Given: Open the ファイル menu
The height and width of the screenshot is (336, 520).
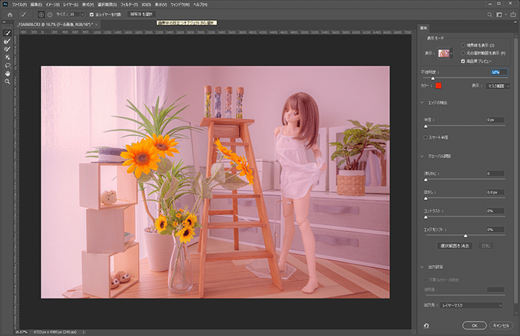Looking at the screenshot, I should [x=19, y=4].
